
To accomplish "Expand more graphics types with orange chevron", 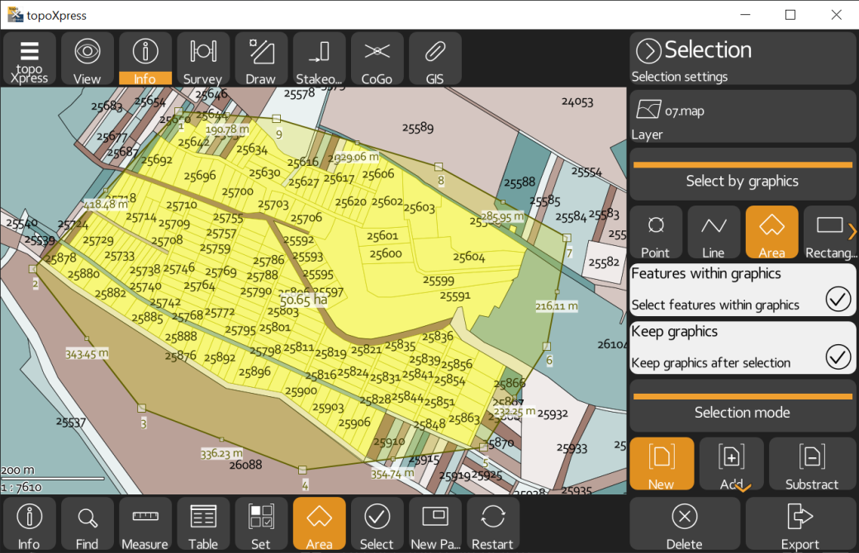I will click(x=852, y=232).
